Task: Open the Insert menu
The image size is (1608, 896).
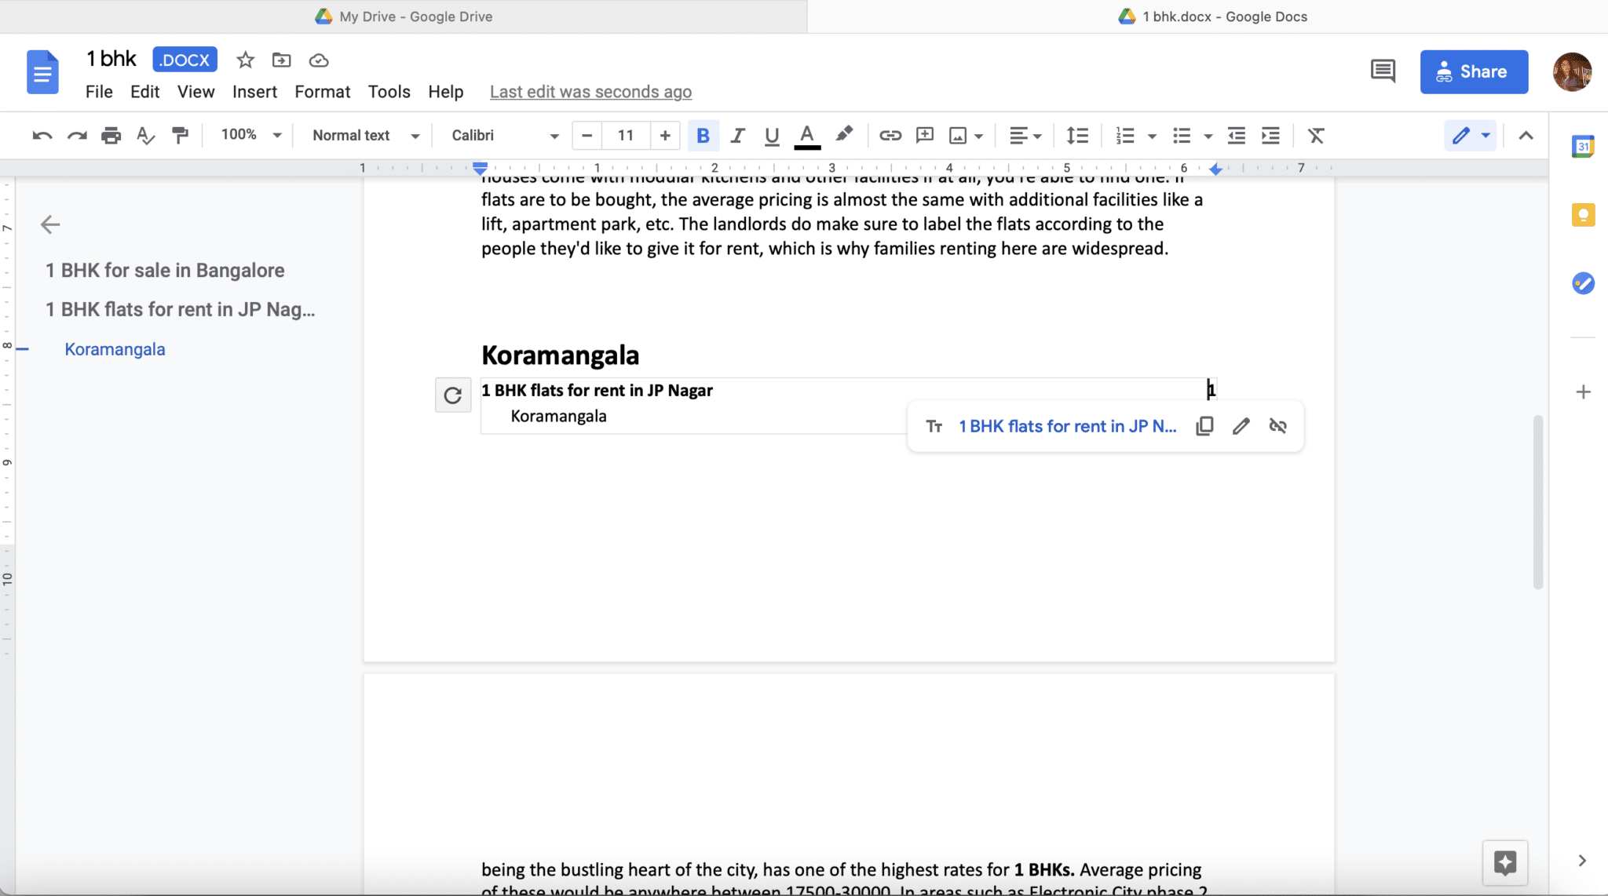Action: (x=254, y=90)
